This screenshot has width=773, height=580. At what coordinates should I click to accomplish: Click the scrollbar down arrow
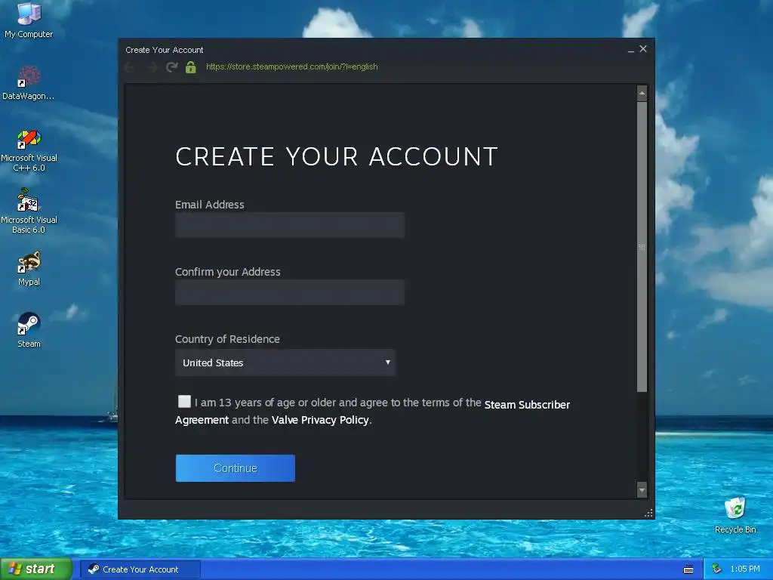[642, 490]
